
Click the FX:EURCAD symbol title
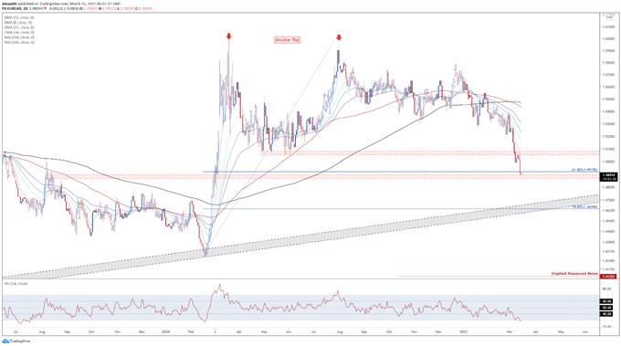click(11, 8)
